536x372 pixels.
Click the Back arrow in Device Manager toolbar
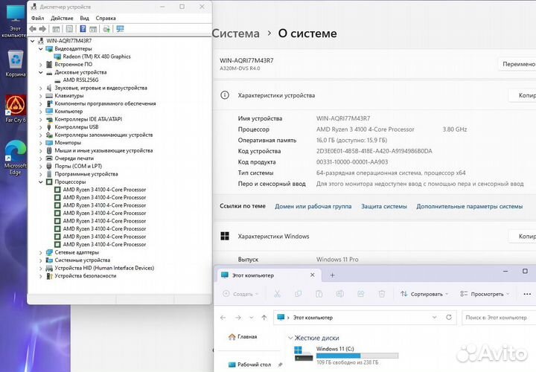(x=33, y=29)
